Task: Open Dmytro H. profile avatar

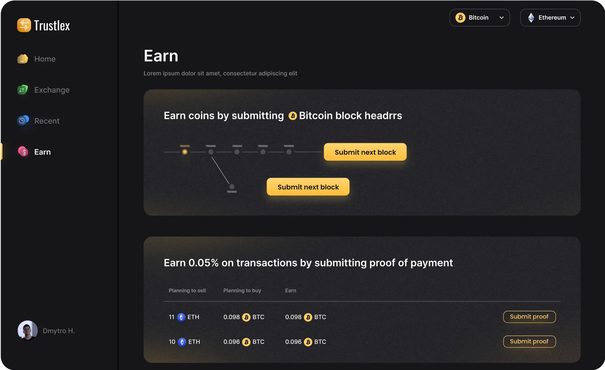Action: [x=28, y=330]
